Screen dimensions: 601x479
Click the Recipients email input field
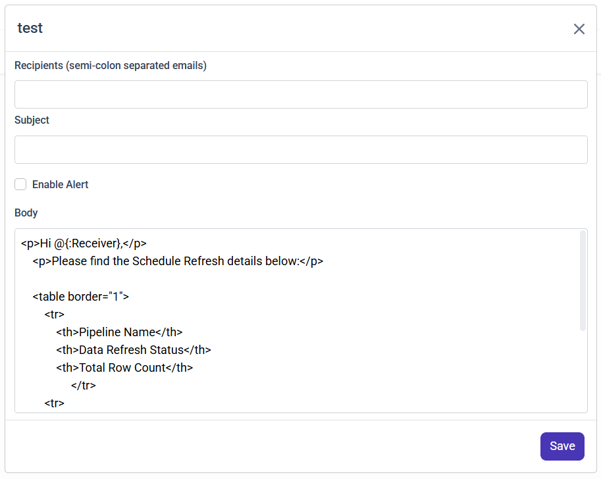click(x=301, y=95)
